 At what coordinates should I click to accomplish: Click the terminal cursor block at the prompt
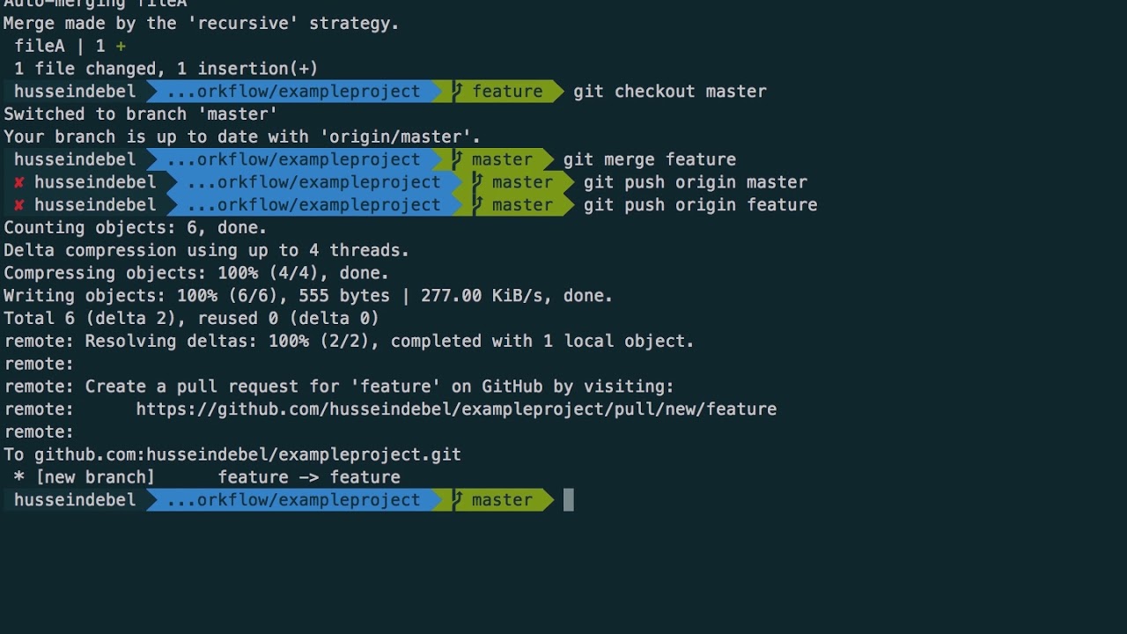pos(569,500)
